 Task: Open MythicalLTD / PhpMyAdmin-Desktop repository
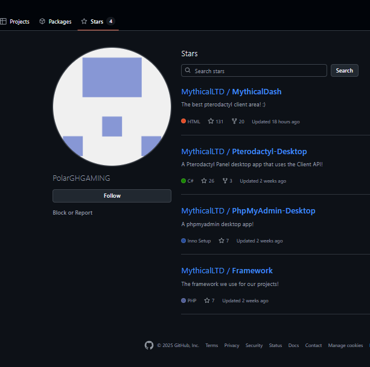(x=248, y=211)
